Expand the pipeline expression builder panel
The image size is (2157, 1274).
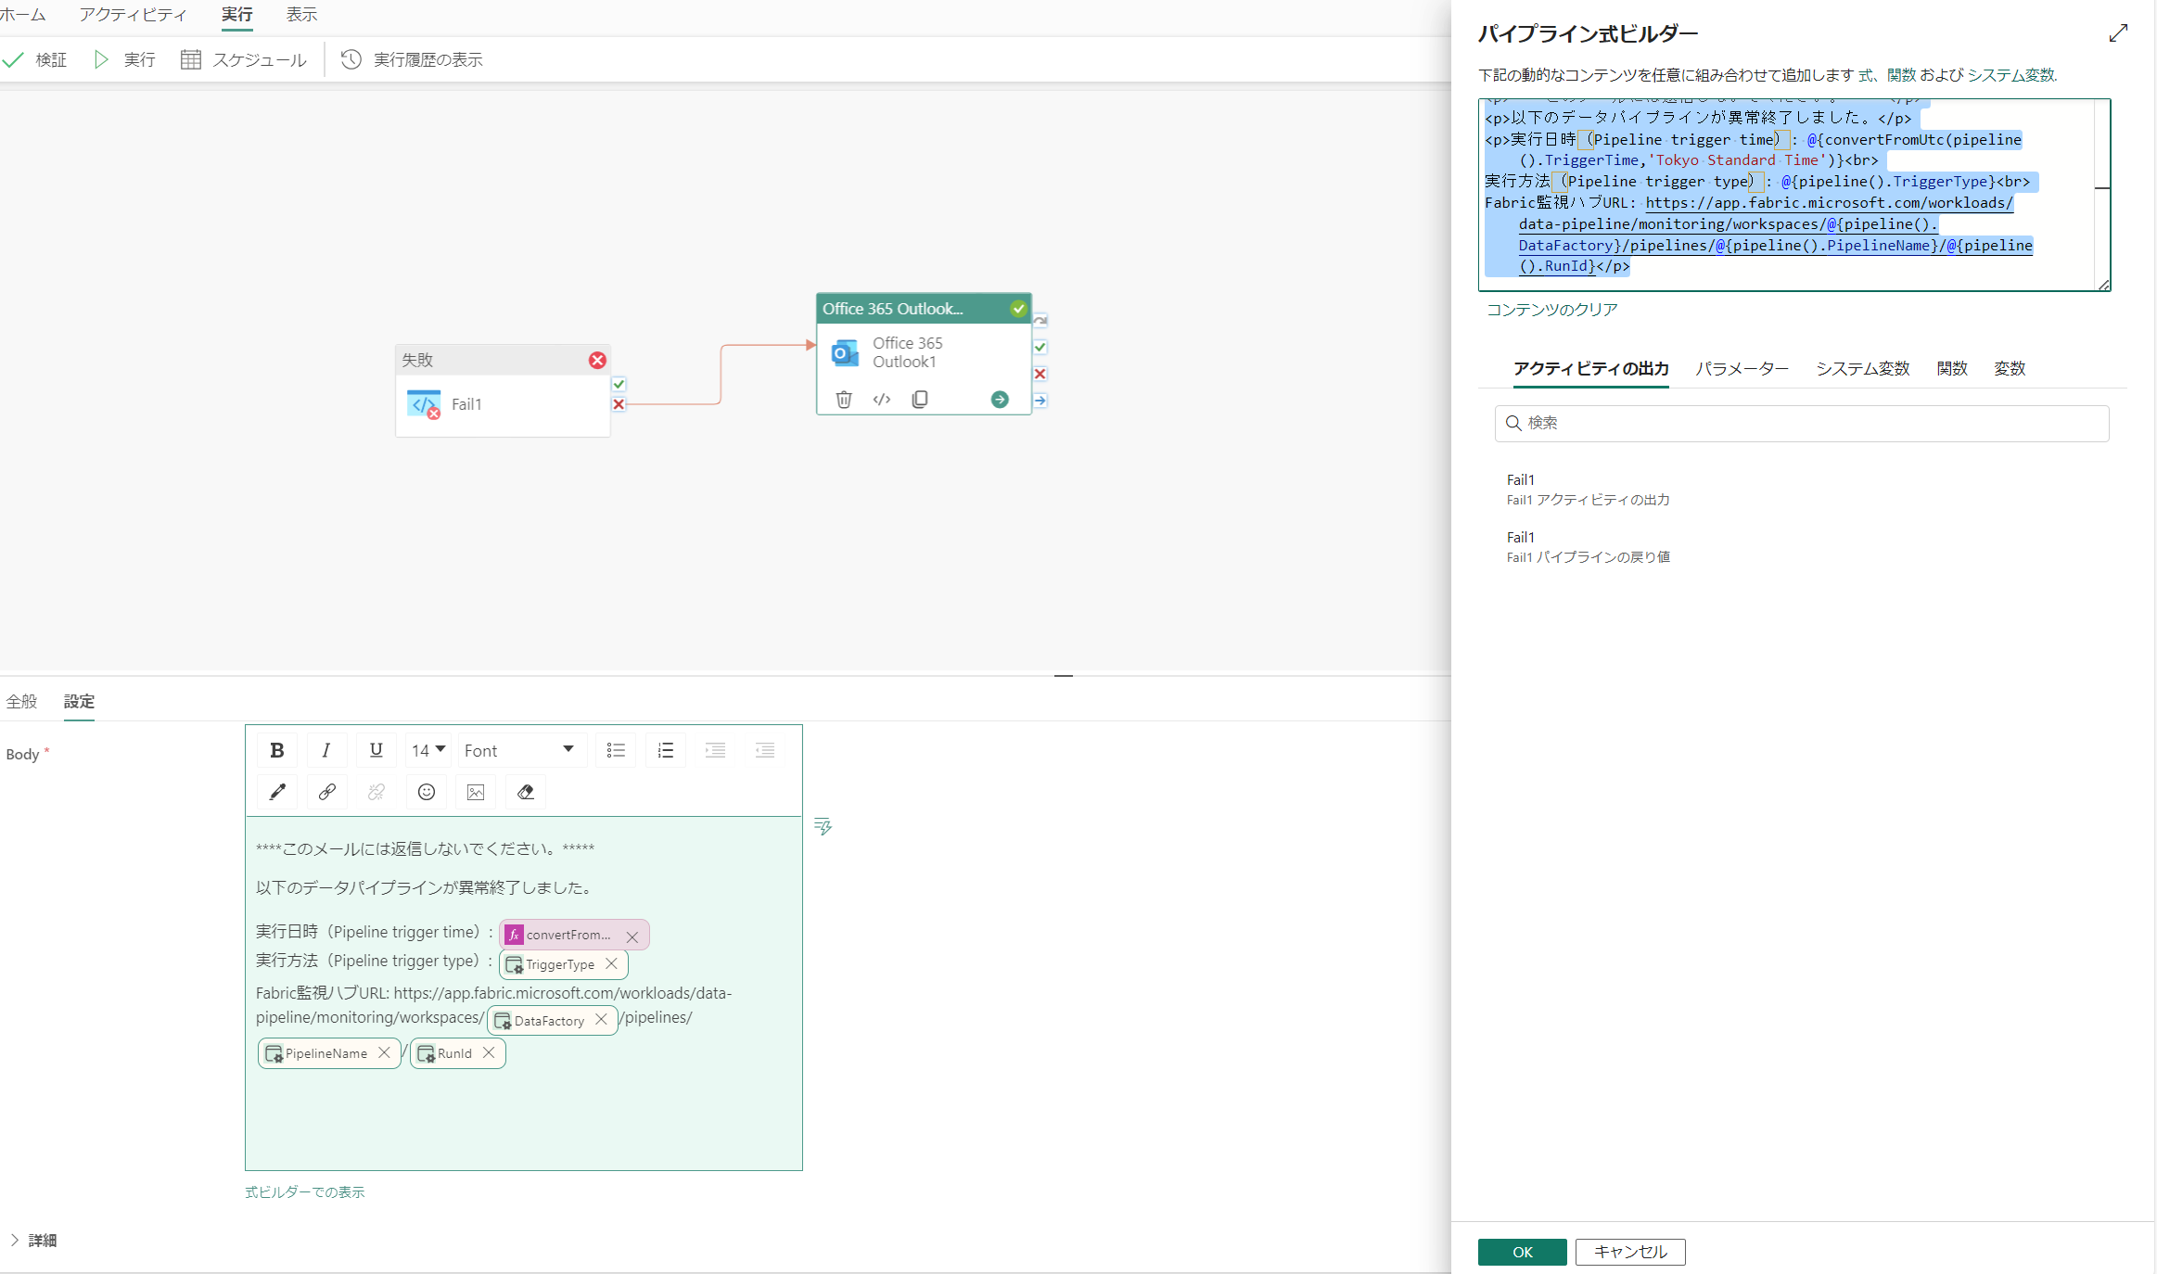point(2117,33)
